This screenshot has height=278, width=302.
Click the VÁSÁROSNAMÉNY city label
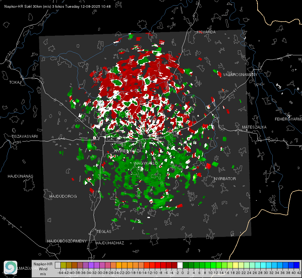240,74
